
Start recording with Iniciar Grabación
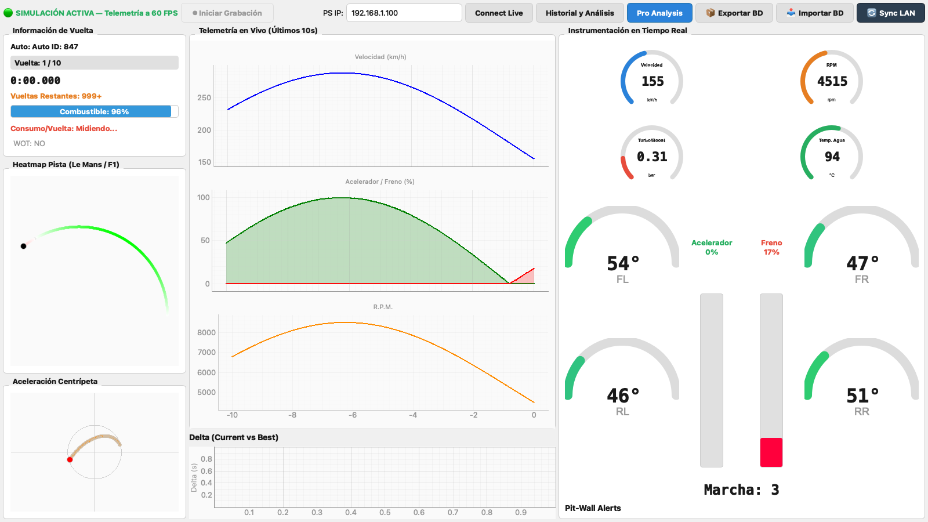pyautogui.click(x=227, y=13)
